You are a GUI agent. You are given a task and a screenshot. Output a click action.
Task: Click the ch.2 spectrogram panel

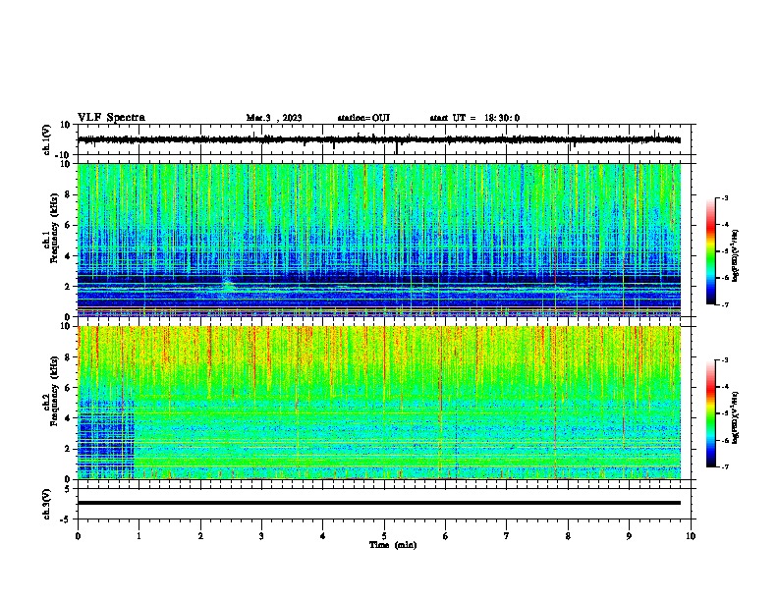click(379, 403)
